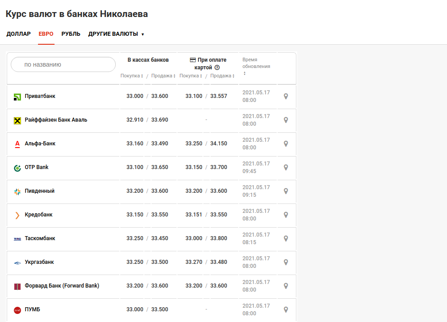Click the ПУМБ red round logo

(17, 310)
